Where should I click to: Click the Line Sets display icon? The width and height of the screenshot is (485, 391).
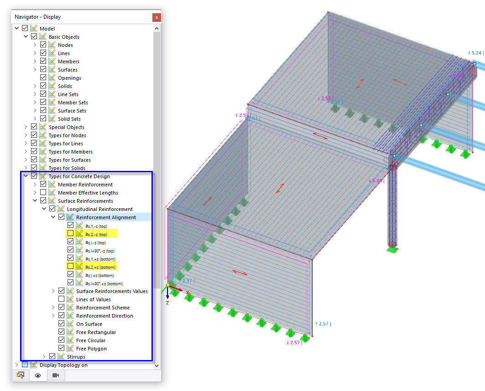coord(52,94)
